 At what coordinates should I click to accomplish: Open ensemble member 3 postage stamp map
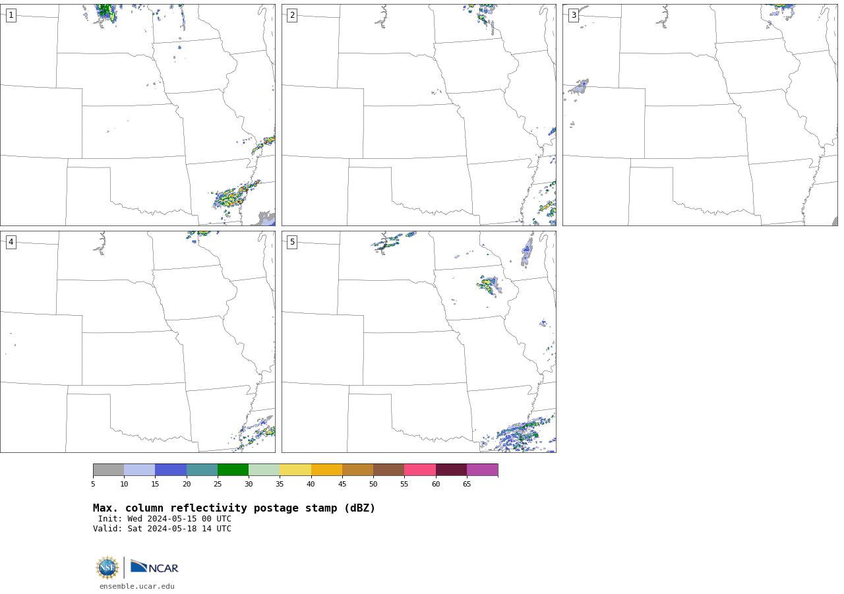pyautogui.click(x=700, y=115)
